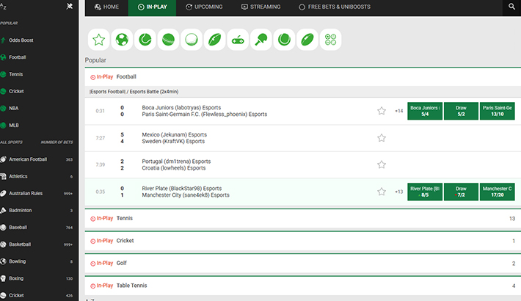Screen dimensions: 521x301
Task: Open the all-sports grid icon
Action: tap(331, 40)
